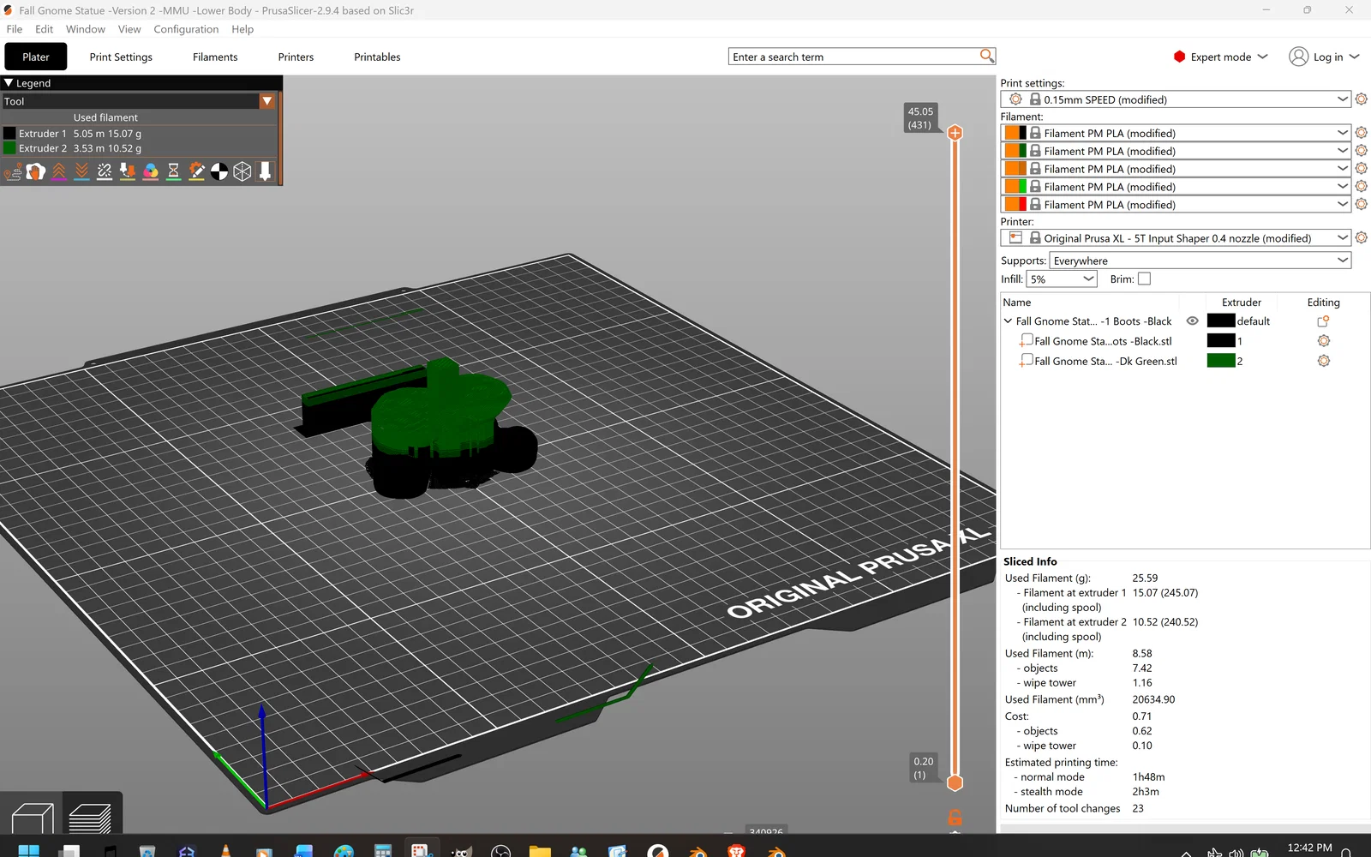This screenshot has width=1371, height=857.
Task: Toggle Shells wireframe cube icon
Action: click(242, 172)
